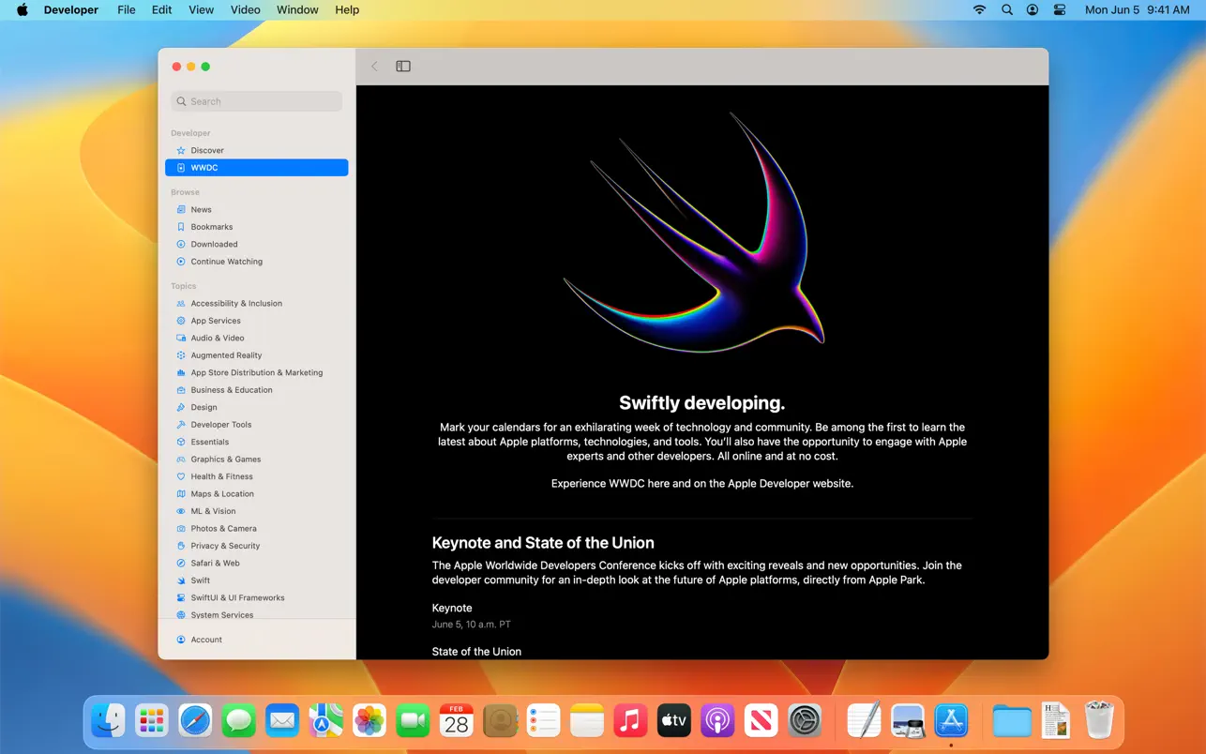
Task: Select Discover label in the sidebar
Action: (207, 150)
